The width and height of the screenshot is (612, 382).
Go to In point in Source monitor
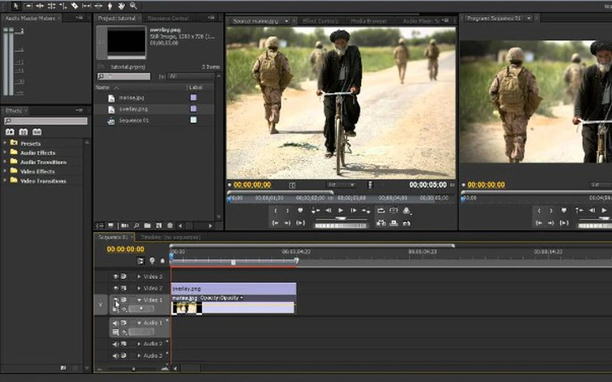(x=276, y=223)
